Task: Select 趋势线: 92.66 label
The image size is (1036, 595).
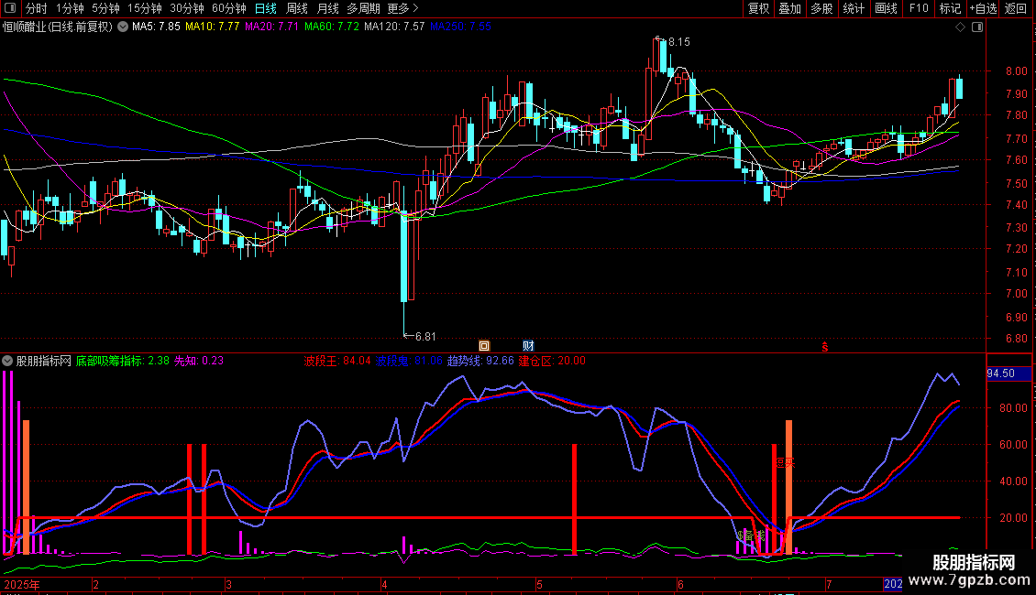Action: pyautogui.click(x=480, y=361)
